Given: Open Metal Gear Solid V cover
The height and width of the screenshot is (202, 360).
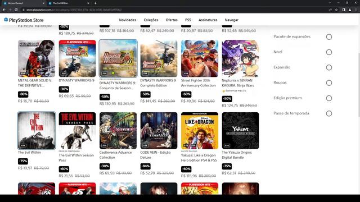Looking at the screenshot, I should (x=37, y=58).
